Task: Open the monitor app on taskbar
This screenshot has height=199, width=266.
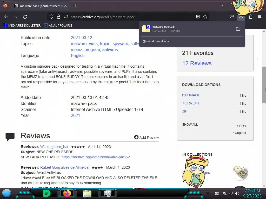Action: tap(107, 194)
